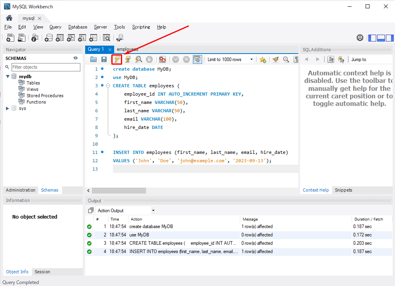
Task: Open the Action Output dropdown
Action: click(153, 211)
